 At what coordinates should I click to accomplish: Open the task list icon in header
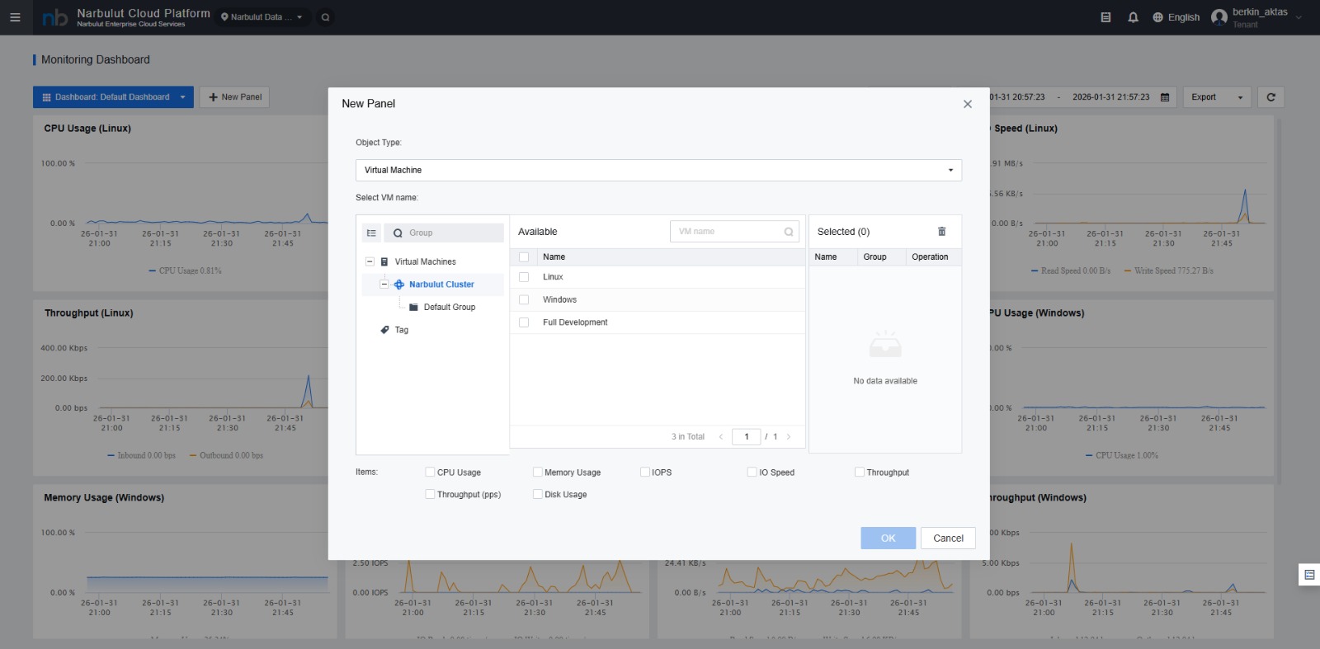coord(1105,17)
